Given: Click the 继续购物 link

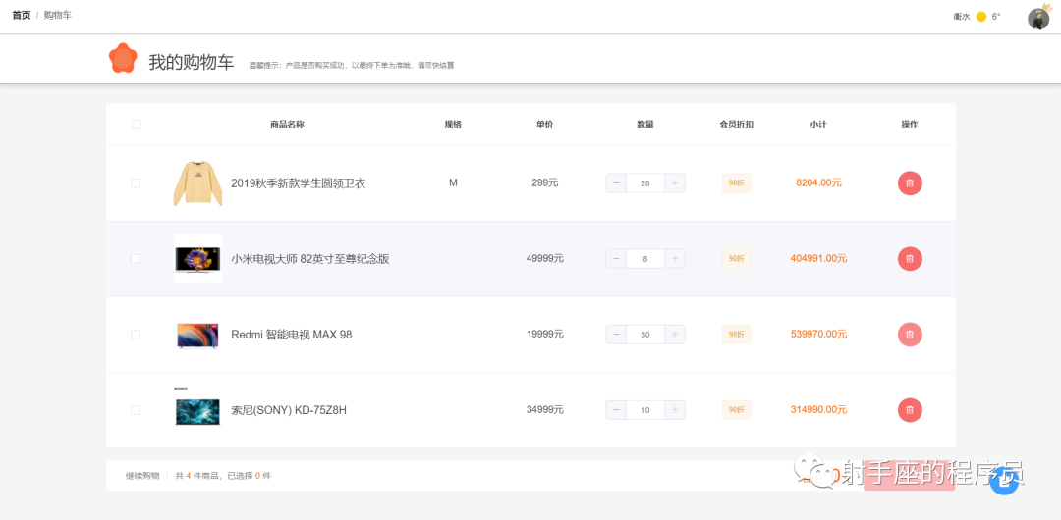Looking at the screenshot, I should point(142,476).
